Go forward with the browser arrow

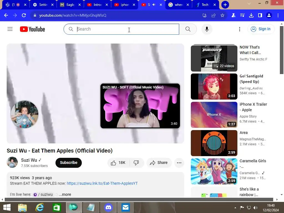pos(15,16)
